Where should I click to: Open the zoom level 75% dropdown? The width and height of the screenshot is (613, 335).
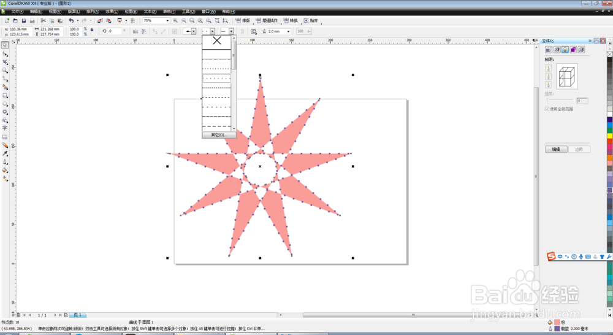[x=167, y=20]
